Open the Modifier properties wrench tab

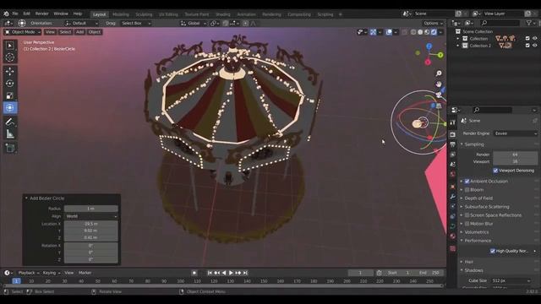pos(453,197)
